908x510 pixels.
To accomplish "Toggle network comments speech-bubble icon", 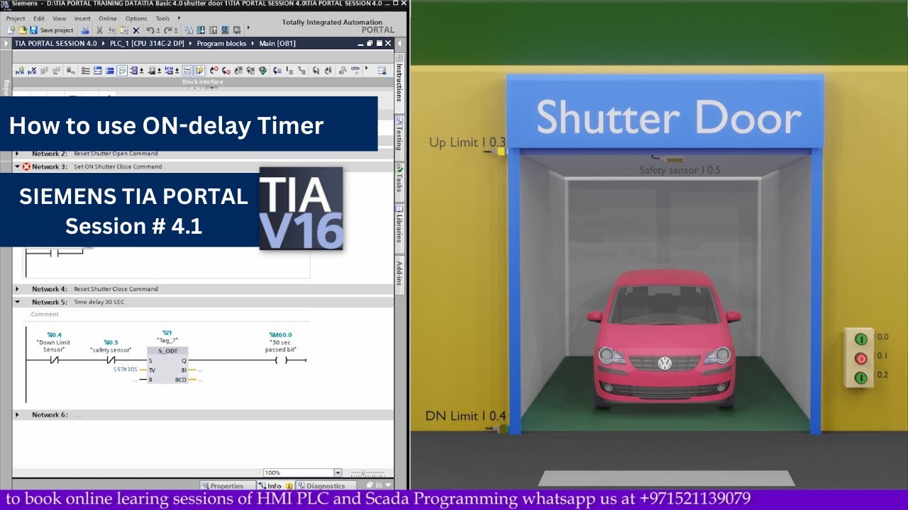I will click(122, 70).
